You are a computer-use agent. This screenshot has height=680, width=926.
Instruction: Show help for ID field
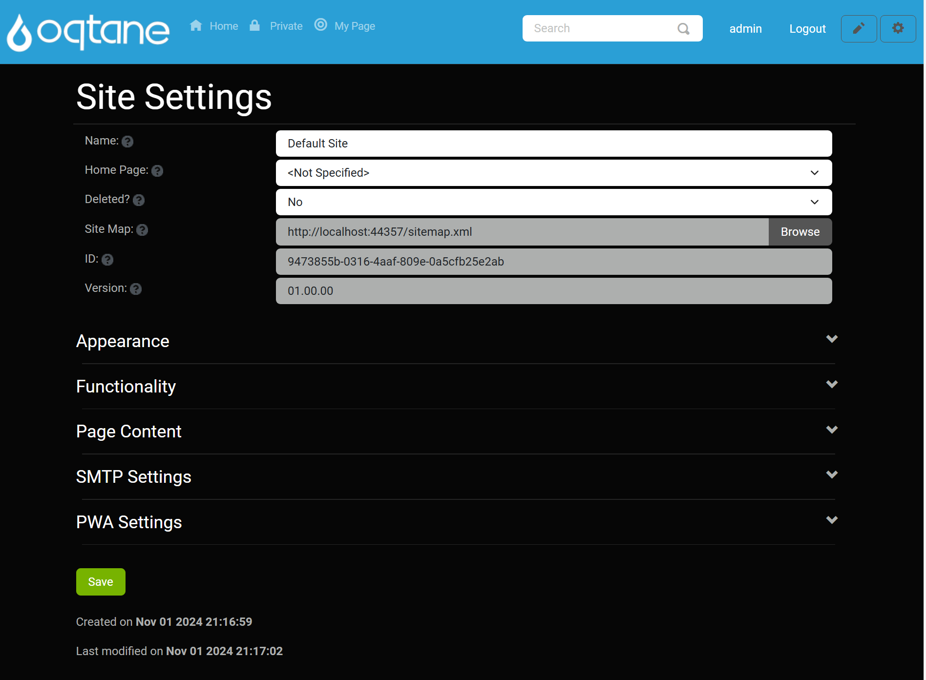click(107, 260)
